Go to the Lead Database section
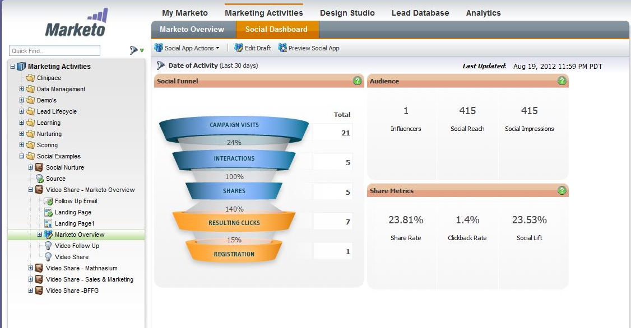 tap(420, 13)
